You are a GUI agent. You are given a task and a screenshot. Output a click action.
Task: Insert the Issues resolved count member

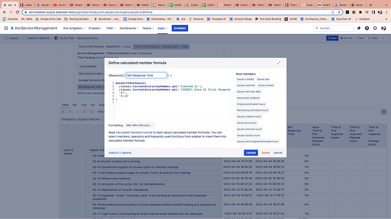(249, 129)
